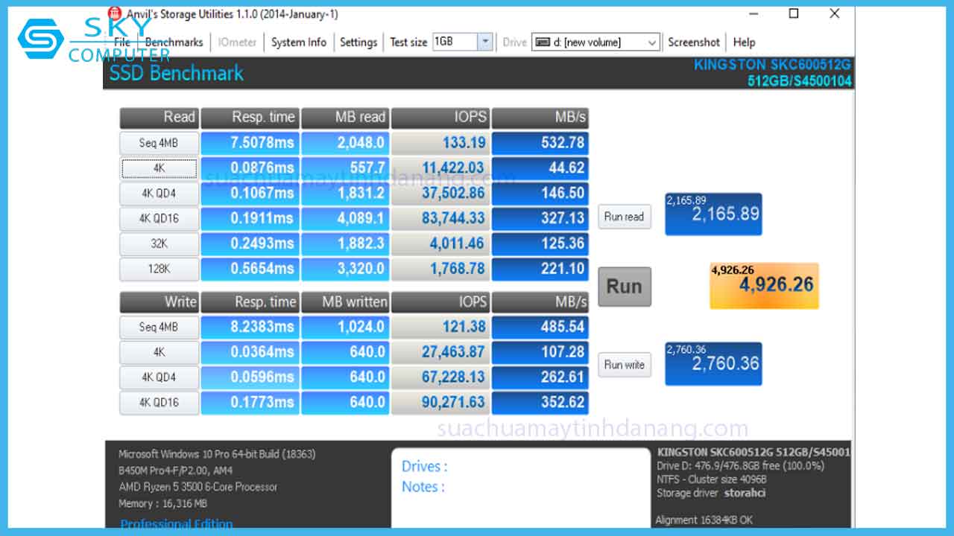This screenshot has width=954, height=536.
Task: Click the read score 2,165.89 box
Action: coord(713,214)
